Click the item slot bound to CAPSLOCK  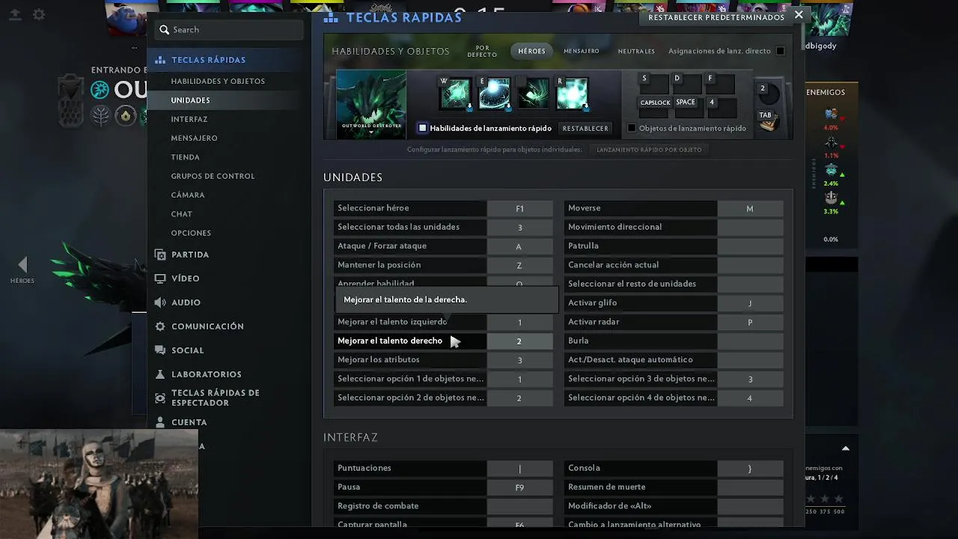point(654,107)
